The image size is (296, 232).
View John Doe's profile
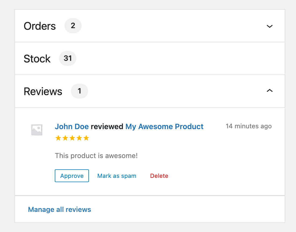(72, 126)
